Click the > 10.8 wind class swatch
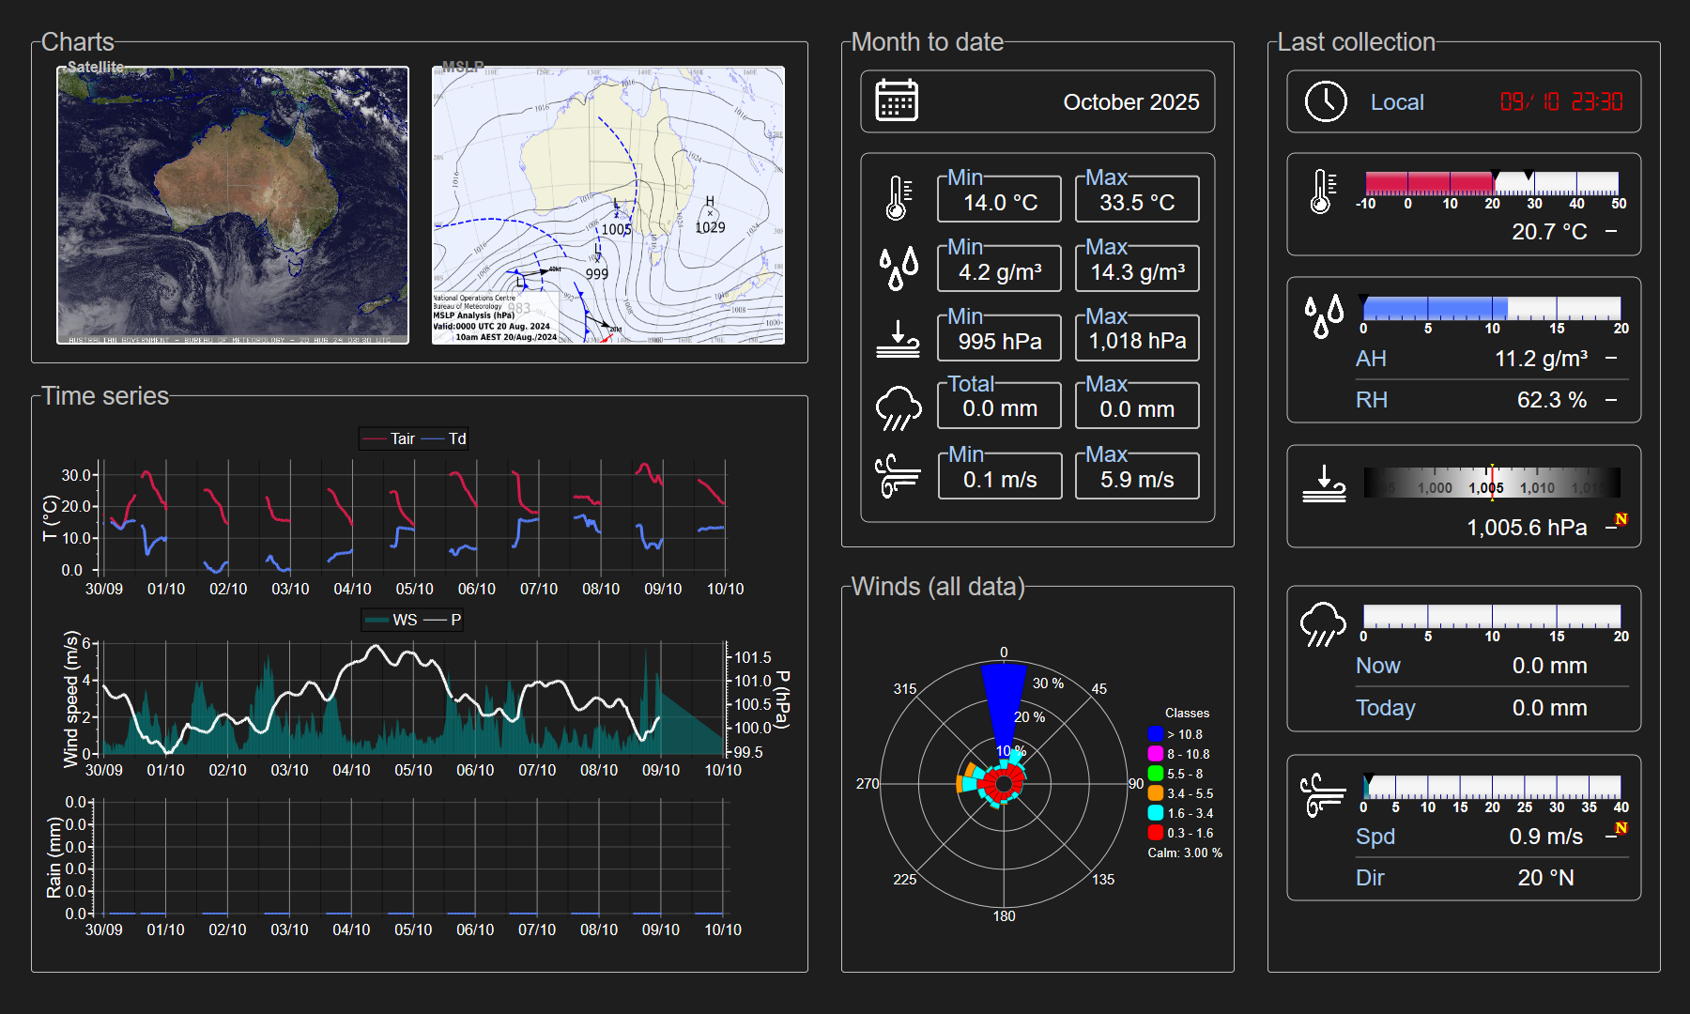 [1155, 734]
